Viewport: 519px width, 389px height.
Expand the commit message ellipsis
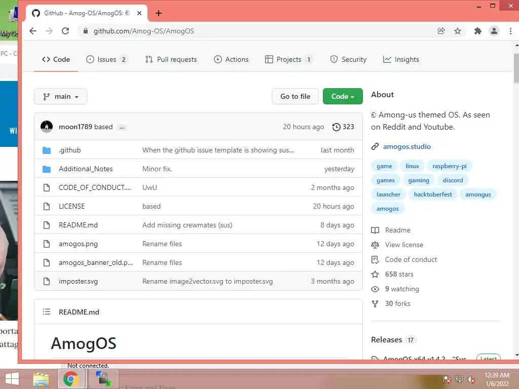click(x=122, y=127)
